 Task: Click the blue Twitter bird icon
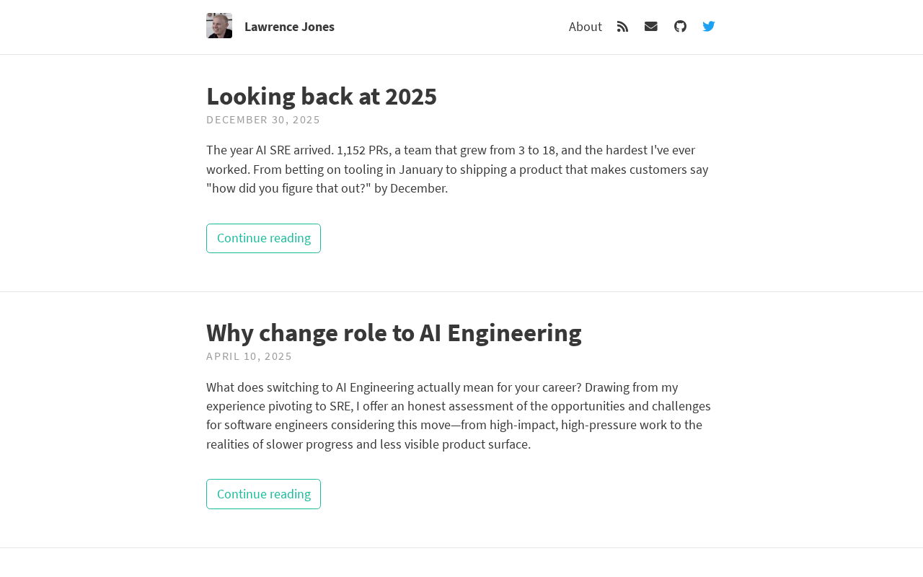[x=709, y=27]
